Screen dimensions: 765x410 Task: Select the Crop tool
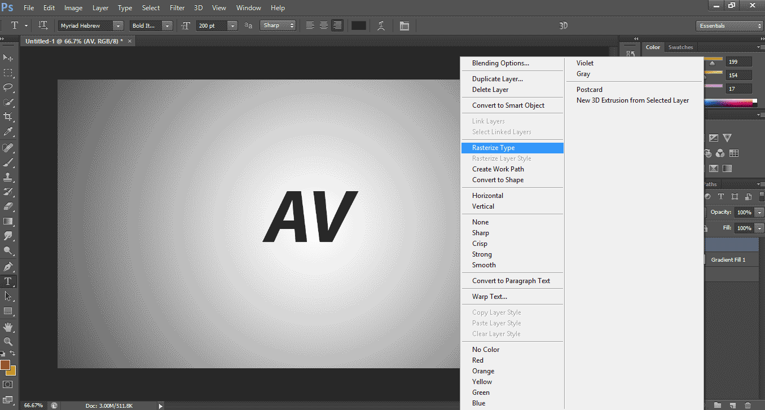tap(8, 117)
